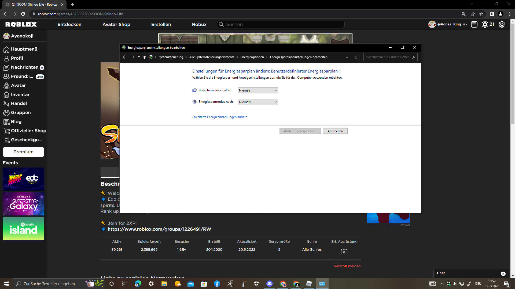The width and height of the screenshot is (515, 289).
Task: Click the Systemsteuerung durchsuchen search field
Action: pyautogui.click(x=387, y=57)
